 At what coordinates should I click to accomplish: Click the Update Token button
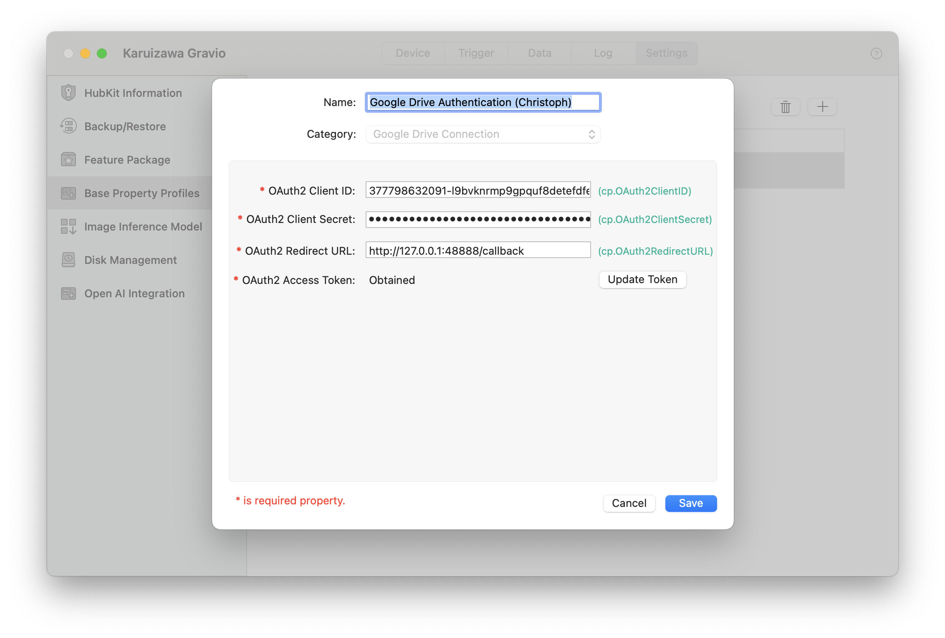643,280
